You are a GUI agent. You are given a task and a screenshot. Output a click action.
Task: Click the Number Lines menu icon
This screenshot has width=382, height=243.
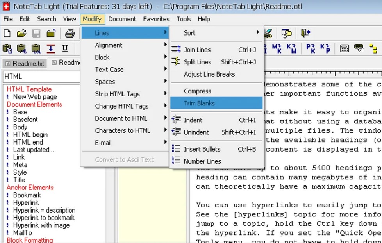click(x=176, y=161)
